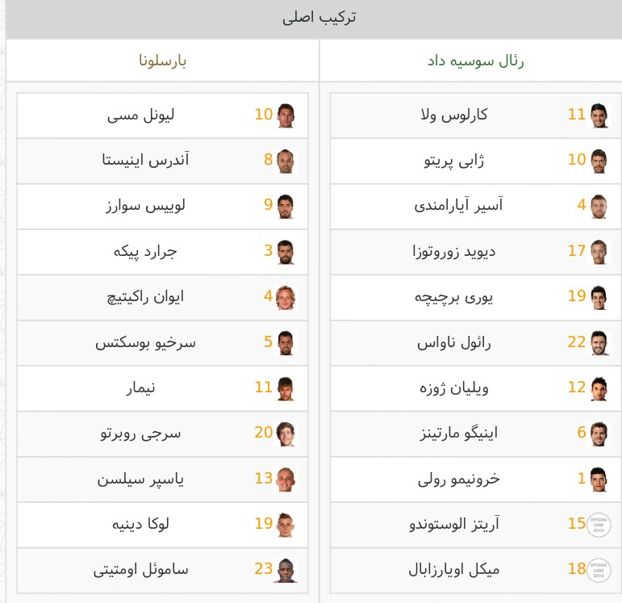Open Andres Iniesta's photo thumbnail
Screen dimensions: 622x603
[x=286, y=161]
